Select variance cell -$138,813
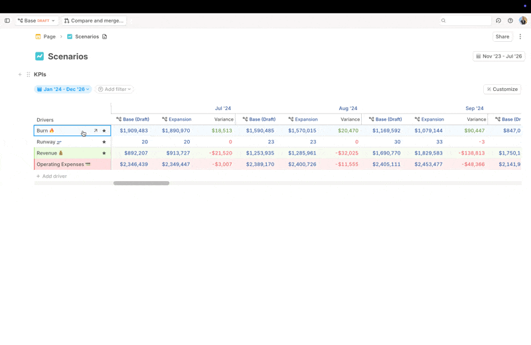 tap(471, 153)
